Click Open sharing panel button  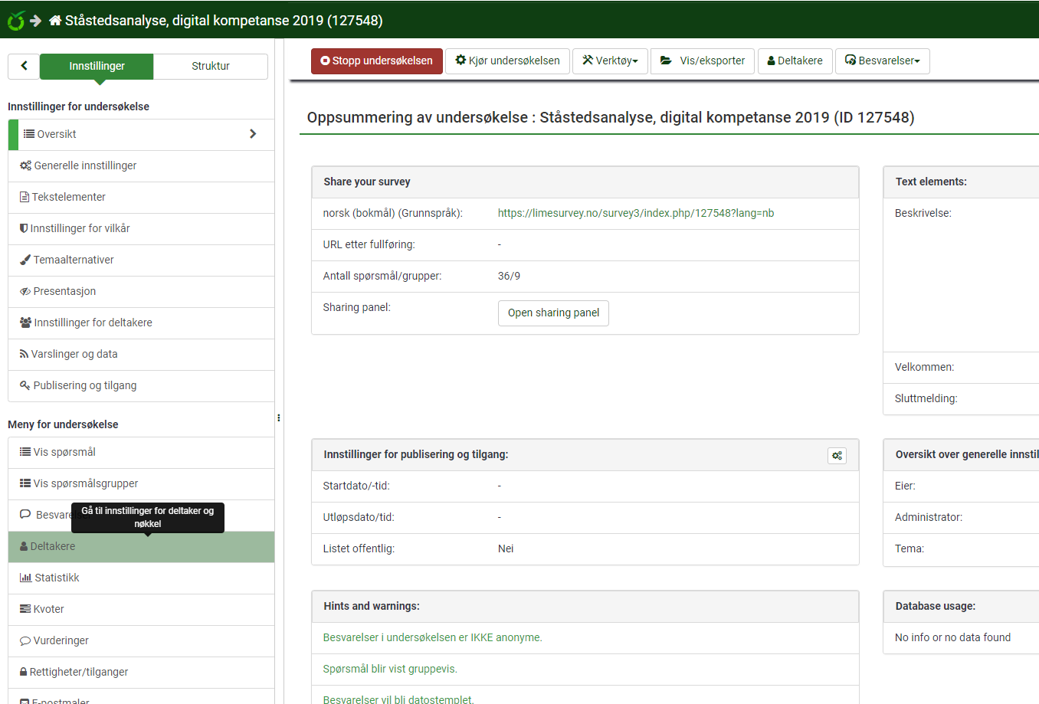(553, 313)
